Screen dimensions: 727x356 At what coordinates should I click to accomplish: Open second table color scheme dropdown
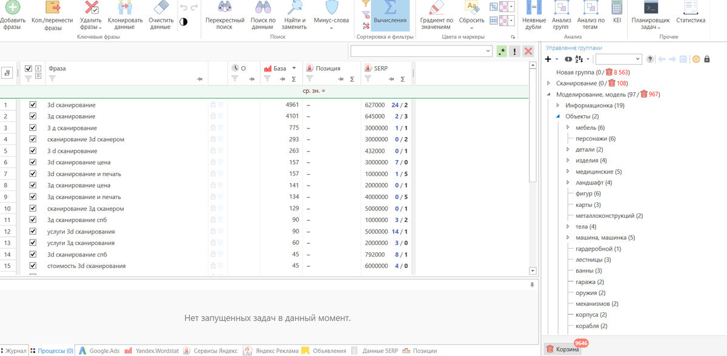[511, 20]
